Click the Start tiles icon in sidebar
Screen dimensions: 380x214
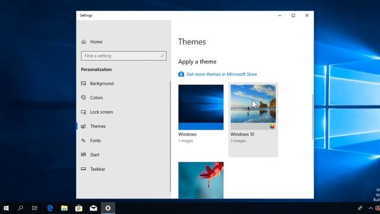pyautogui.click(x=83, y=155)
